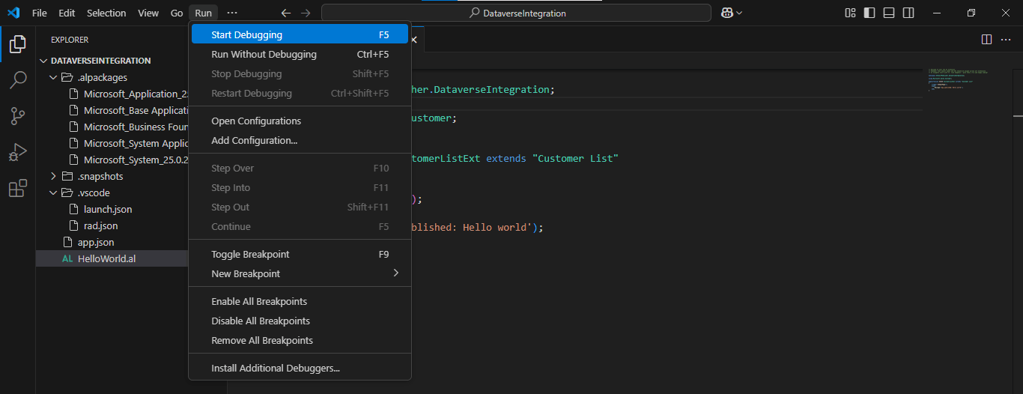
Task: Open the Extensions view
Action: [x=18, y=189]
